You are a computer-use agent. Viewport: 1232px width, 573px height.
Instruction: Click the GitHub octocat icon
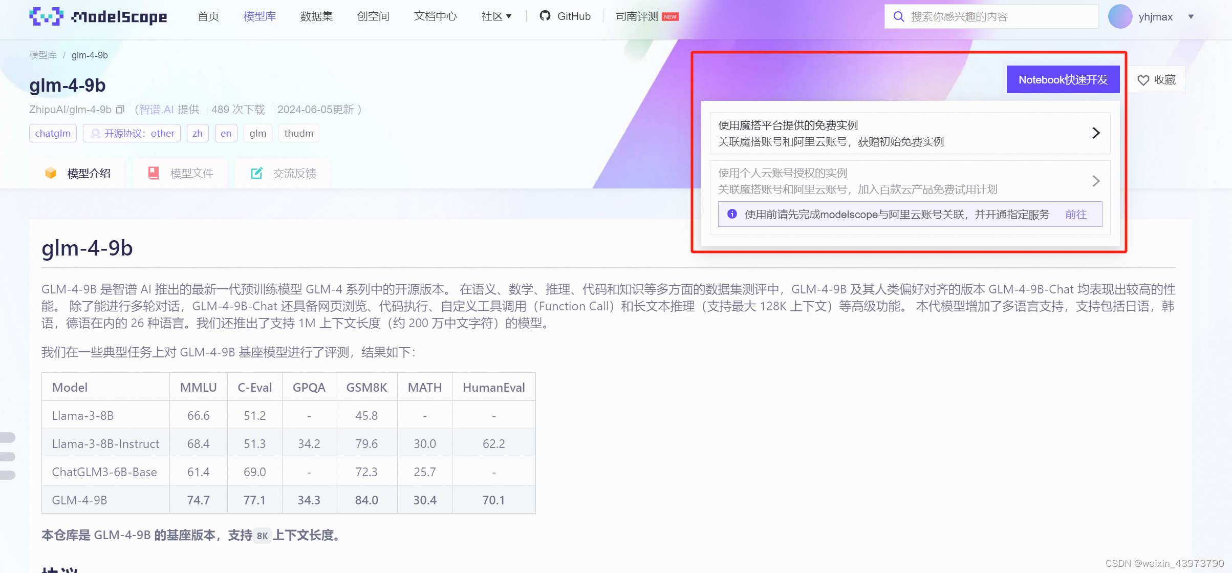545,16
